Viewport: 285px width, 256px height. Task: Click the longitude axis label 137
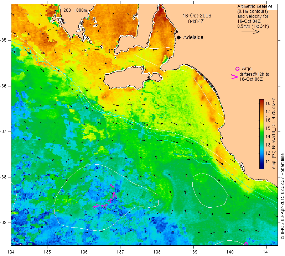pos(120,252)
